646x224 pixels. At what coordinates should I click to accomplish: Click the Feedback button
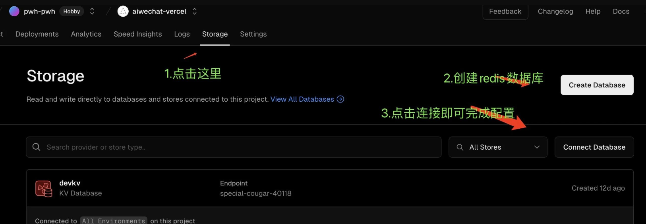pos(505,12)
